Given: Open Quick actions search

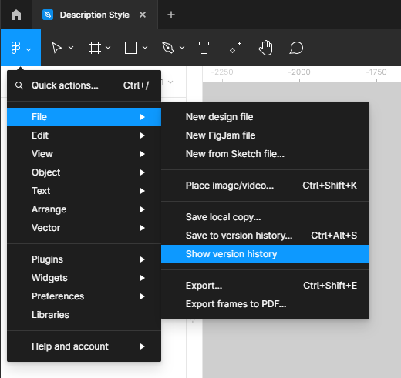Looking at the screenshot, I should pos(84,85).
